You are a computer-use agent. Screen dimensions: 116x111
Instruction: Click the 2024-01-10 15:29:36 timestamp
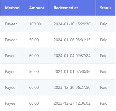pyautogui.click(x=72, y=24)
